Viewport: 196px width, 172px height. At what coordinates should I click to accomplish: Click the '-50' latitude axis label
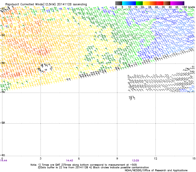pyautogui.click(x=2, y=9)
